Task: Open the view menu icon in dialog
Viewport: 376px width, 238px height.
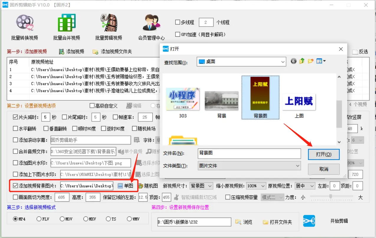Action: 321,61
